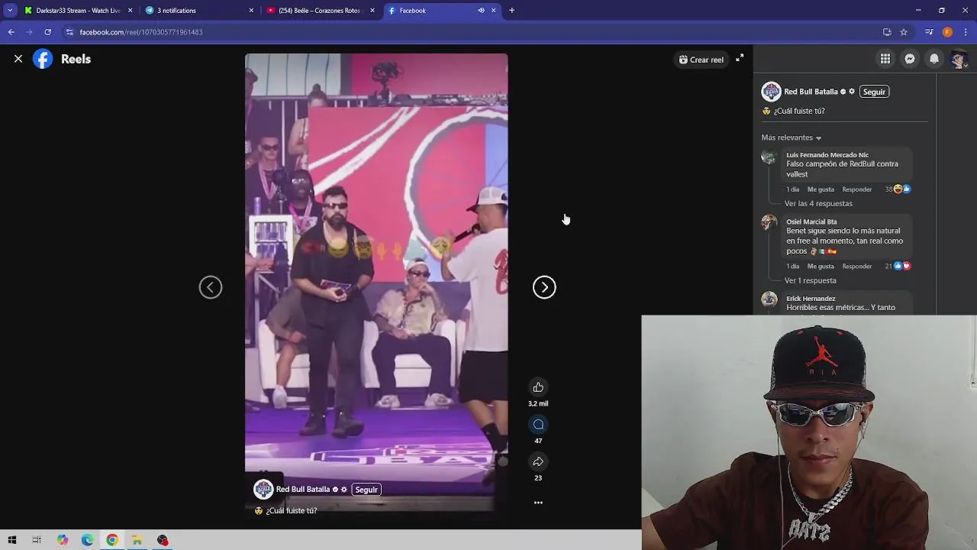Expand Ver las 4 respuestas
This screenshot has width=977, height=550.
point(818,204)
